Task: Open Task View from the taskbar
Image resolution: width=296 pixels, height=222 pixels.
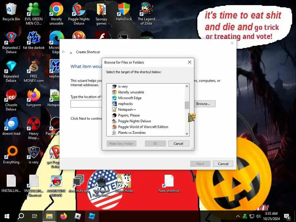Action: point(35,216)
